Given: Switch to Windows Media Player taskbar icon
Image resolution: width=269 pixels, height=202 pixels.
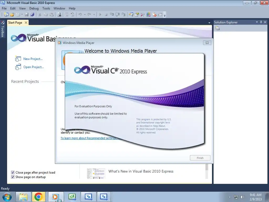Looking at the screenshot, I should pos(56,197).
